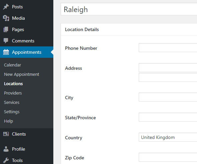
Task: Open the Country dropdown showing United Kingdom
Action: pos(168,137)
